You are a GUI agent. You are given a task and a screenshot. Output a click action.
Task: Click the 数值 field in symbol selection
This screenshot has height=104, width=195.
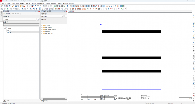54,22
